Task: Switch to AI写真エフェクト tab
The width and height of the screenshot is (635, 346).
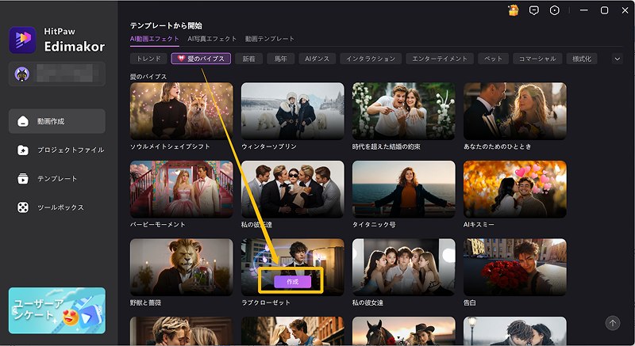Action: (212, 39)
